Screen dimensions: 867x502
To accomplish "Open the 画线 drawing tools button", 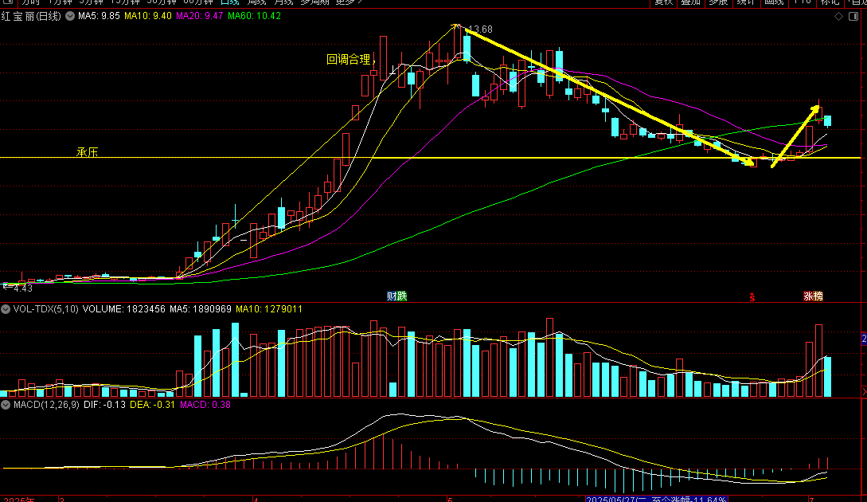I will point(774,2).
